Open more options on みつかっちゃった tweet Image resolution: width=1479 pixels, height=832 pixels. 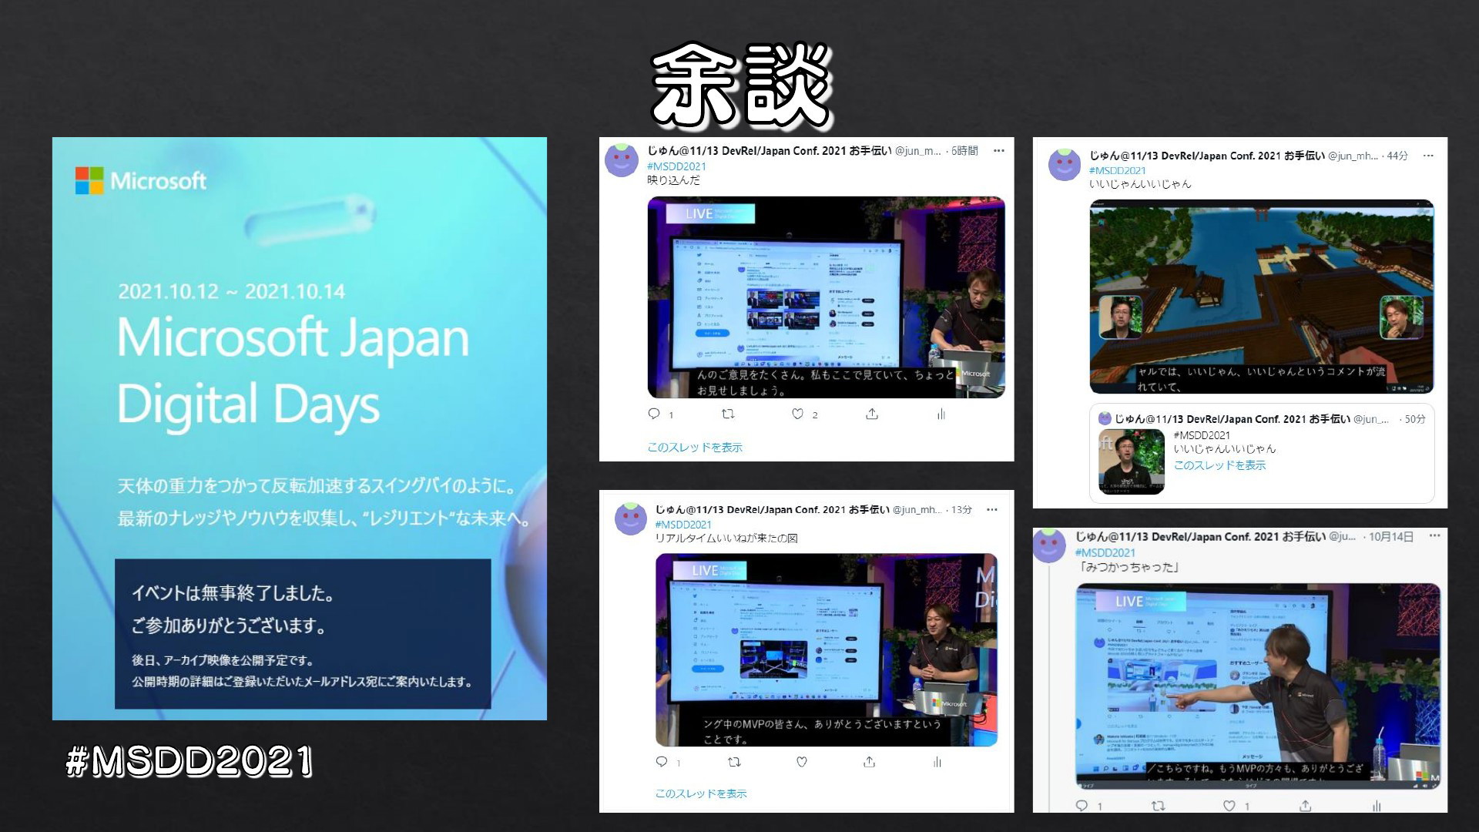pyautogui.click(x=1434, y=536)
